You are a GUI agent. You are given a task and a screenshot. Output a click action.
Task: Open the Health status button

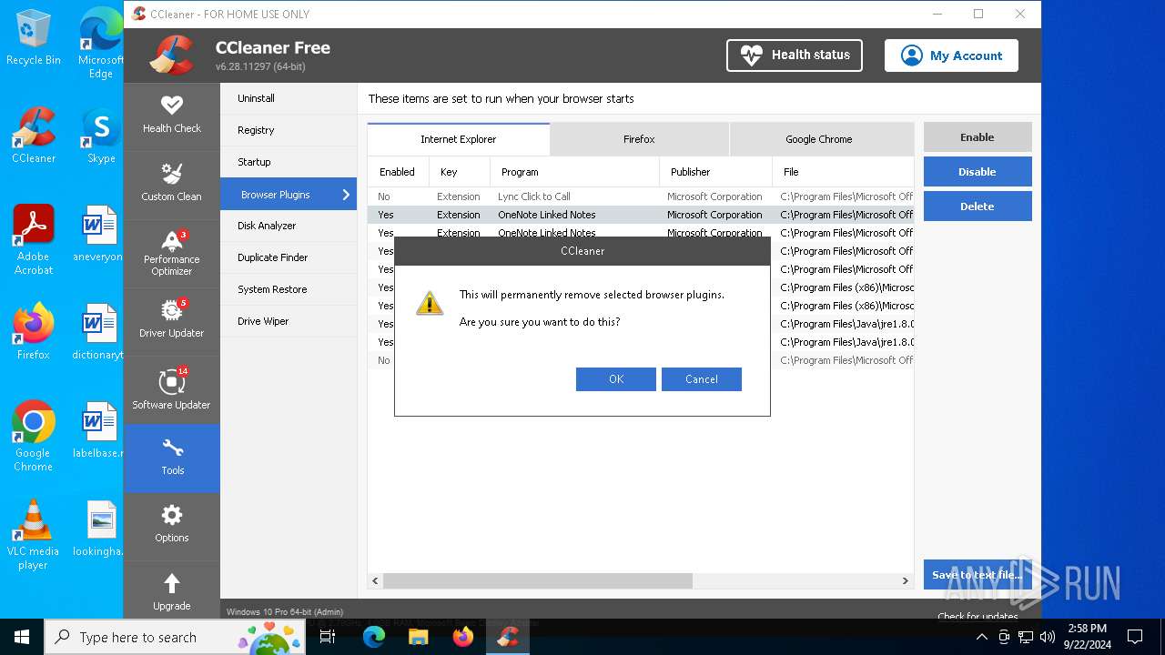795,55
